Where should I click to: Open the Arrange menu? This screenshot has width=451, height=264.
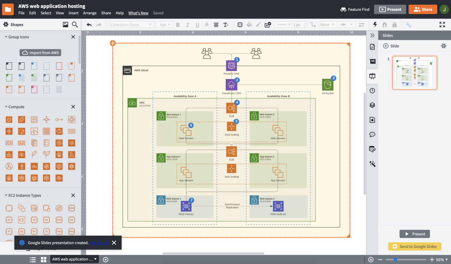[90, 13]
